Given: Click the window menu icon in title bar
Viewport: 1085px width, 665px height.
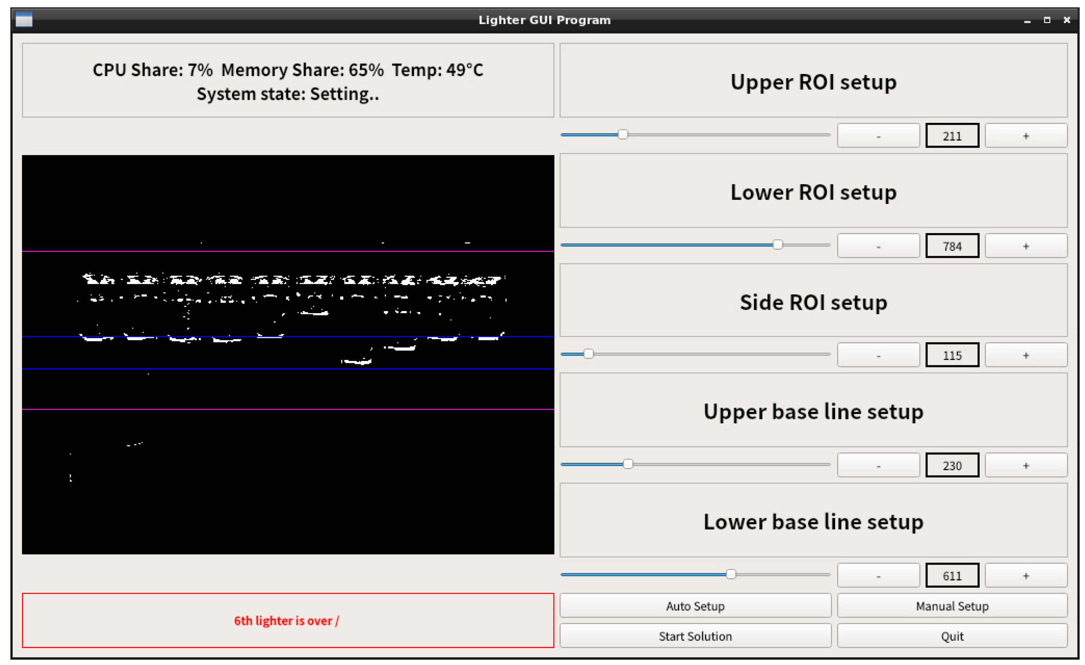Looking at the screenshot, I should click(x=24, y=20).
